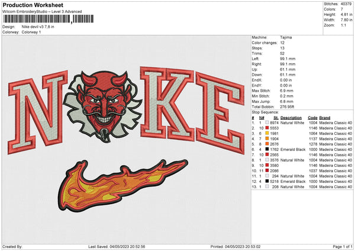The image size is (355, 251).
Task: Click the orange swatch in stop row 4 (1904)
Action: pos(267,139)
